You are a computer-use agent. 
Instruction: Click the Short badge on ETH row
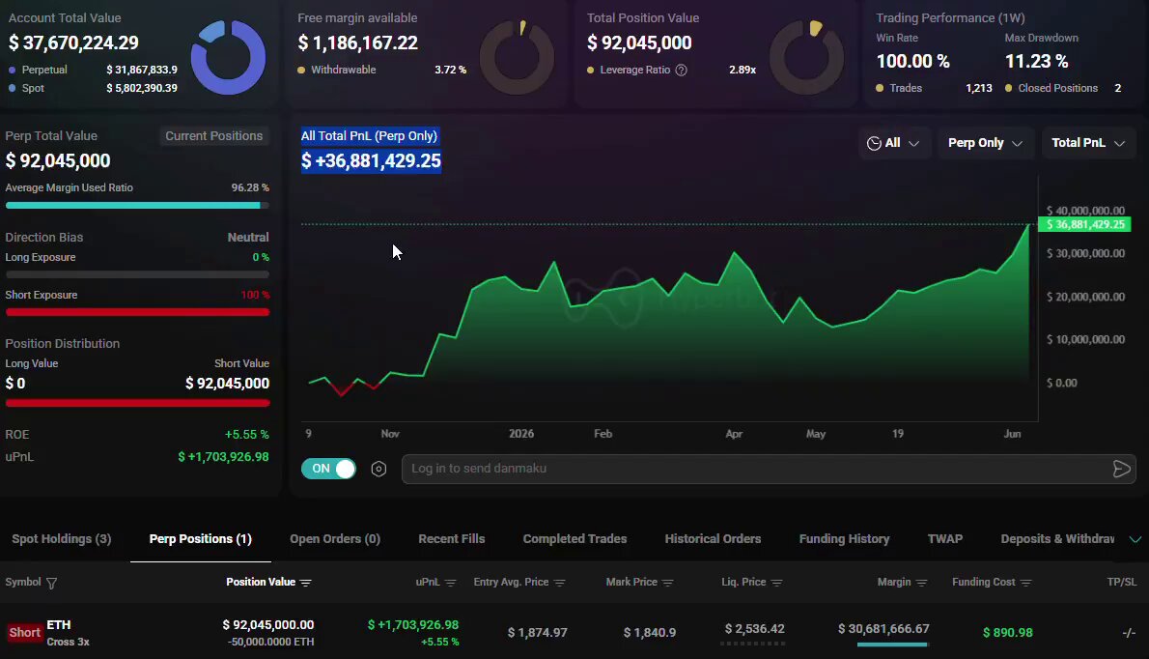(x=24, y=633)
